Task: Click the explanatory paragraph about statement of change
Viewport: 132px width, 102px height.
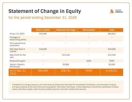Action: pyautogui.click(x=65, y=87)
